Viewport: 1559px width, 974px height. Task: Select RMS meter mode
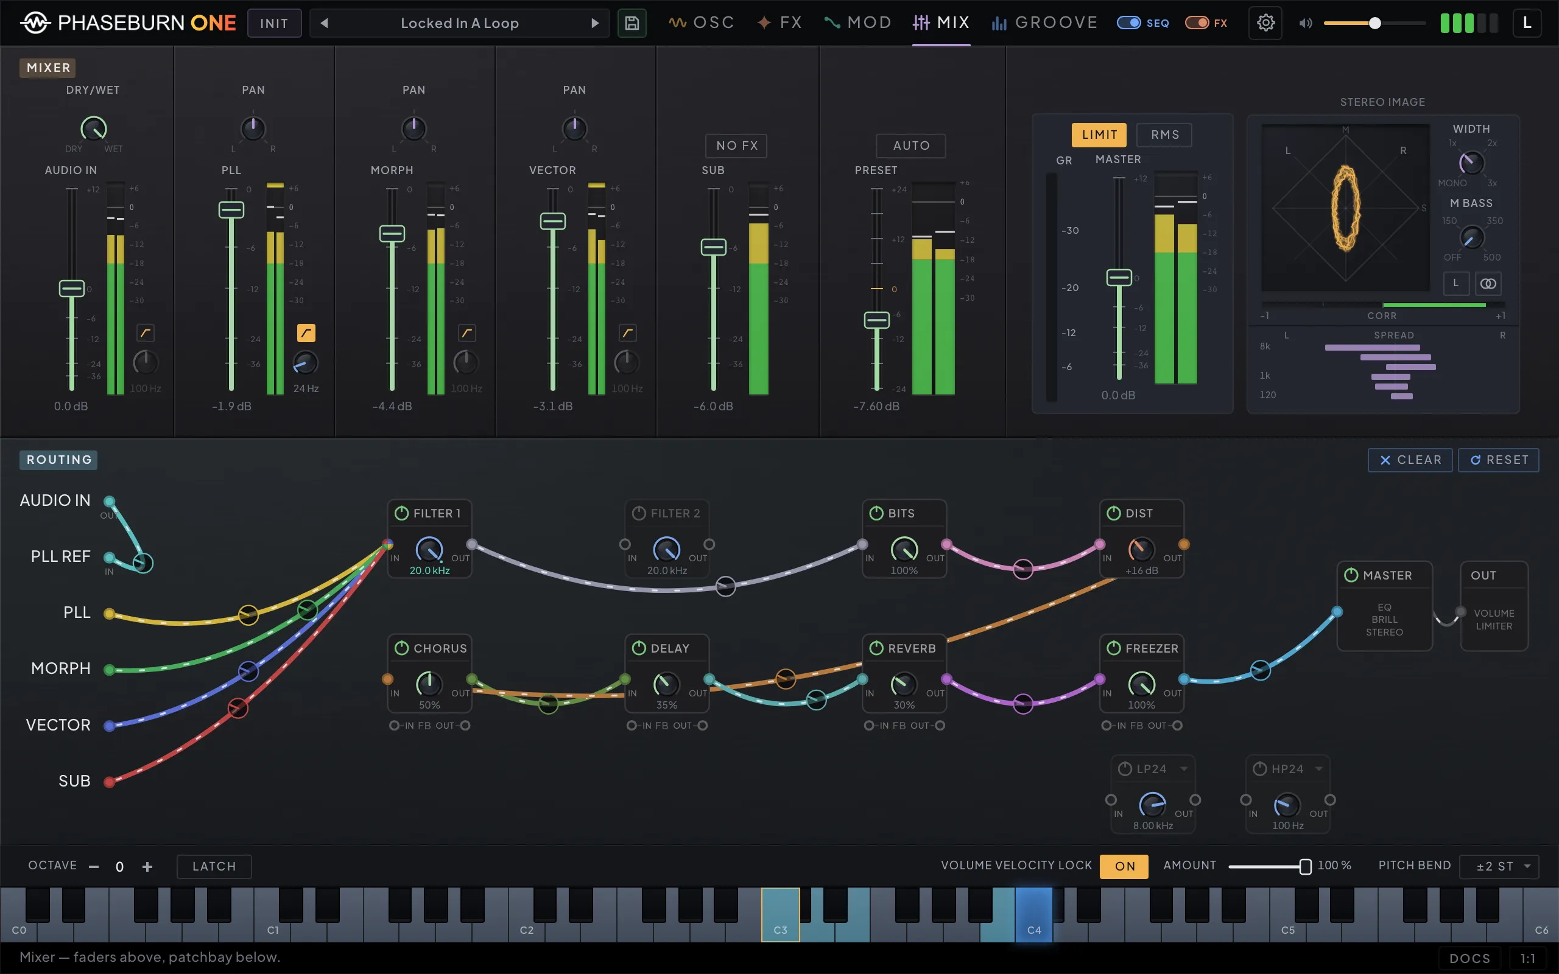click(1165, 135)
